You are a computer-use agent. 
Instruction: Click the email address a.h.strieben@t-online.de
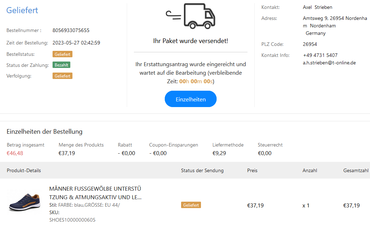click(x=330, y=63)
